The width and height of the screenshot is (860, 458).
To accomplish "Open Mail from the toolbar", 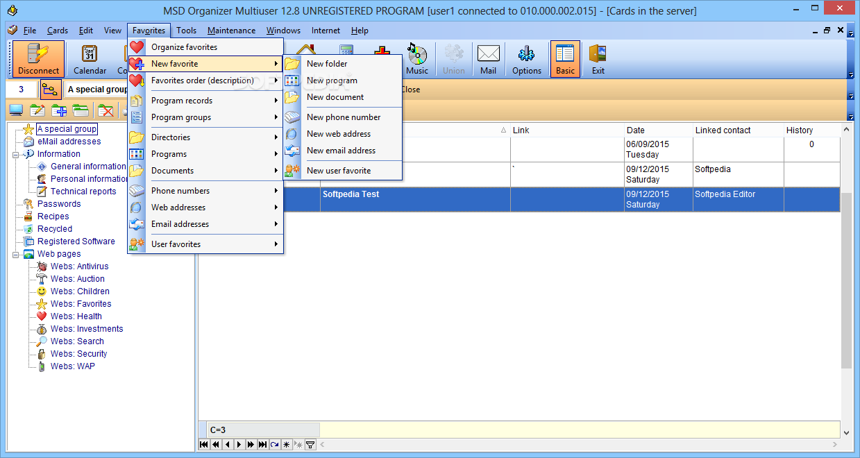I will 489,59.
